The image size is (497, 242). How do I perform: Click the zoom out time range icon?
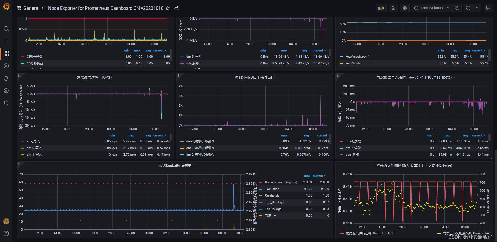tap(457, 8)
